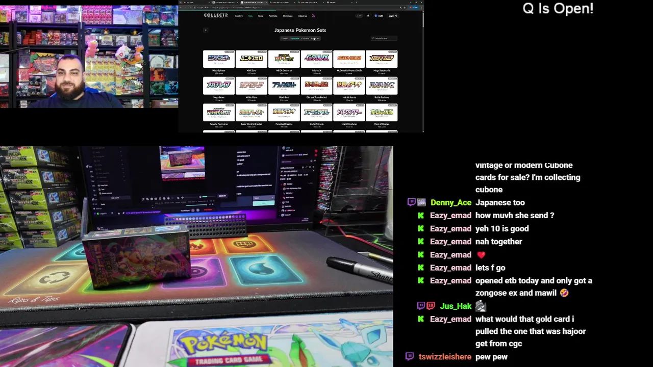The image size is (653, 367).
Task: Open the Glory of Team Rocket set
Action: 317,89
